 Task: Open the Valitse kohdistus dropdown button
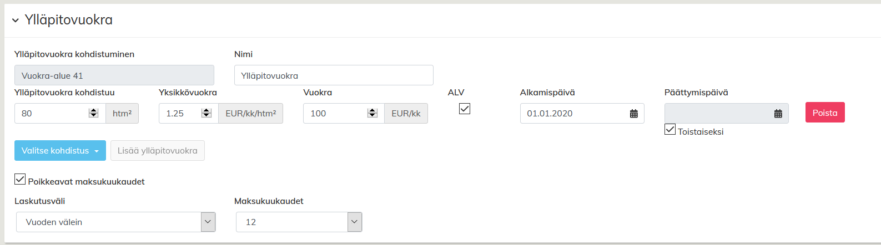60,151
